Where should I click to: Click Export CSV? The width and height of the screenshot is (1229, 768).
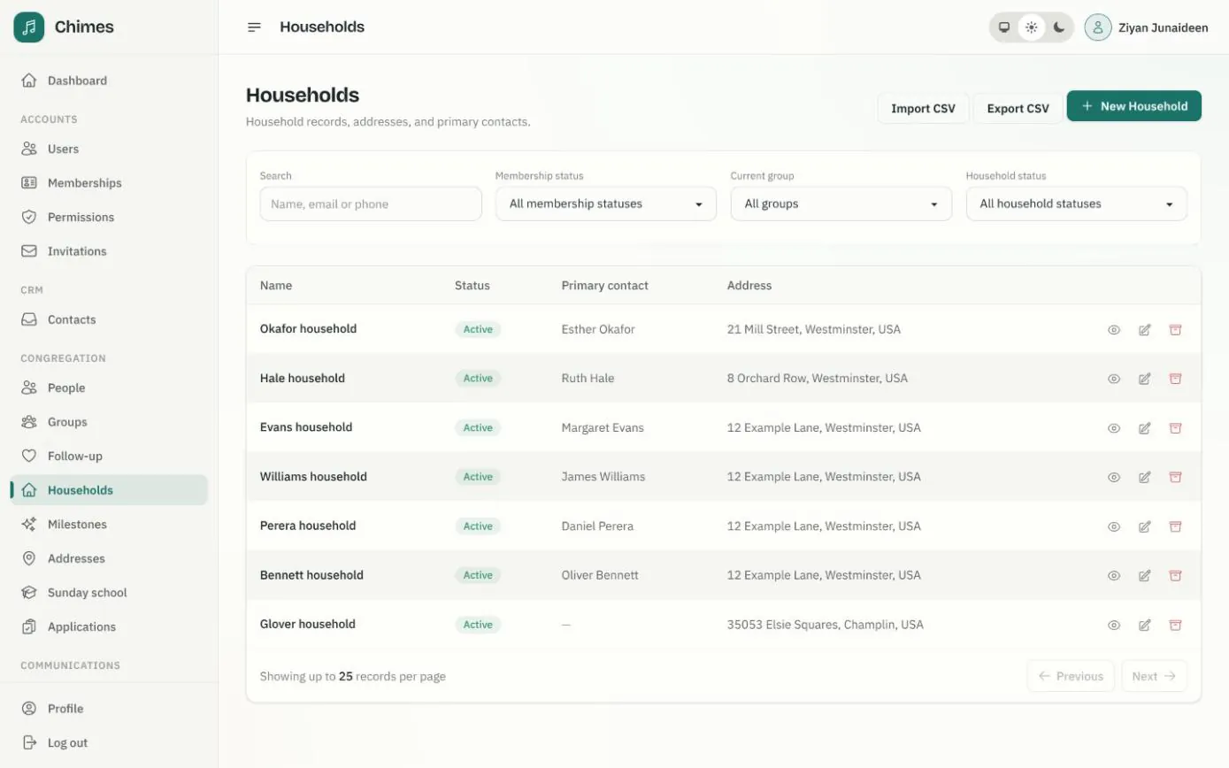[x=1018, y=109]
